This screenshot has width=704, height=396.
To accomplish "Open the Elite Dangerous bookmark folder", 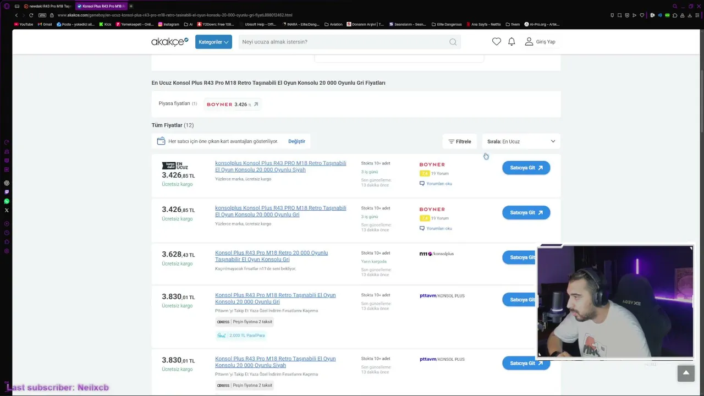I will click(x=446, y=24).
